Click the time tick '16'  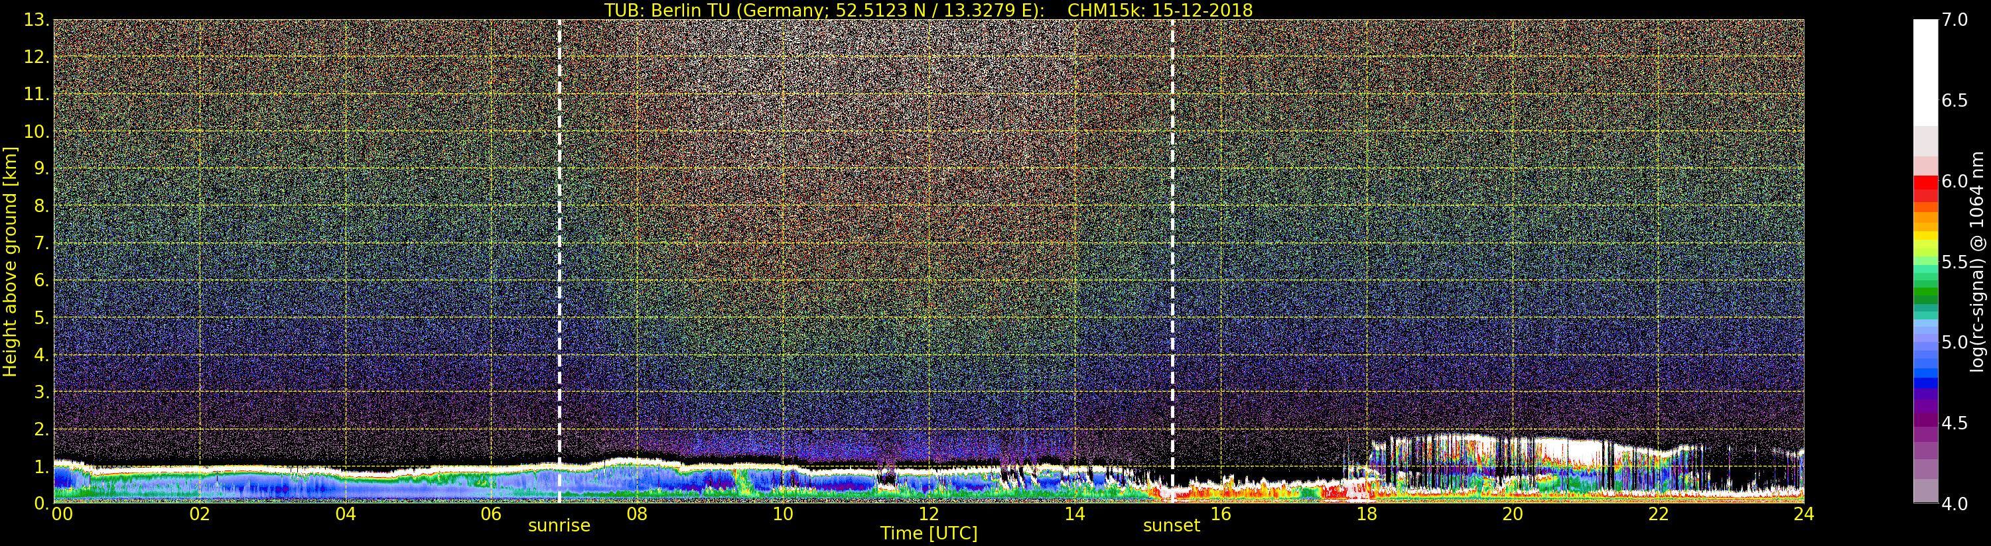[x=1221, y=514]
